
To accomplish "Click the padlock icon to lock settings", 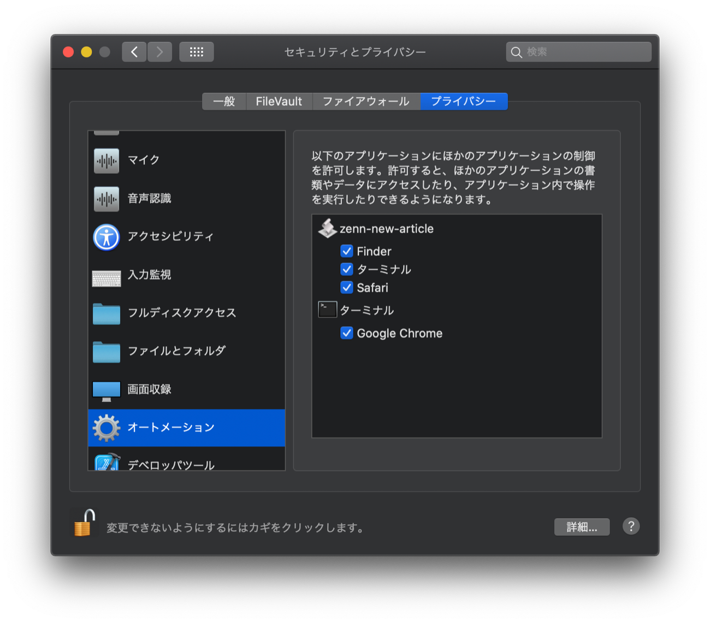I will pos(84,523).
